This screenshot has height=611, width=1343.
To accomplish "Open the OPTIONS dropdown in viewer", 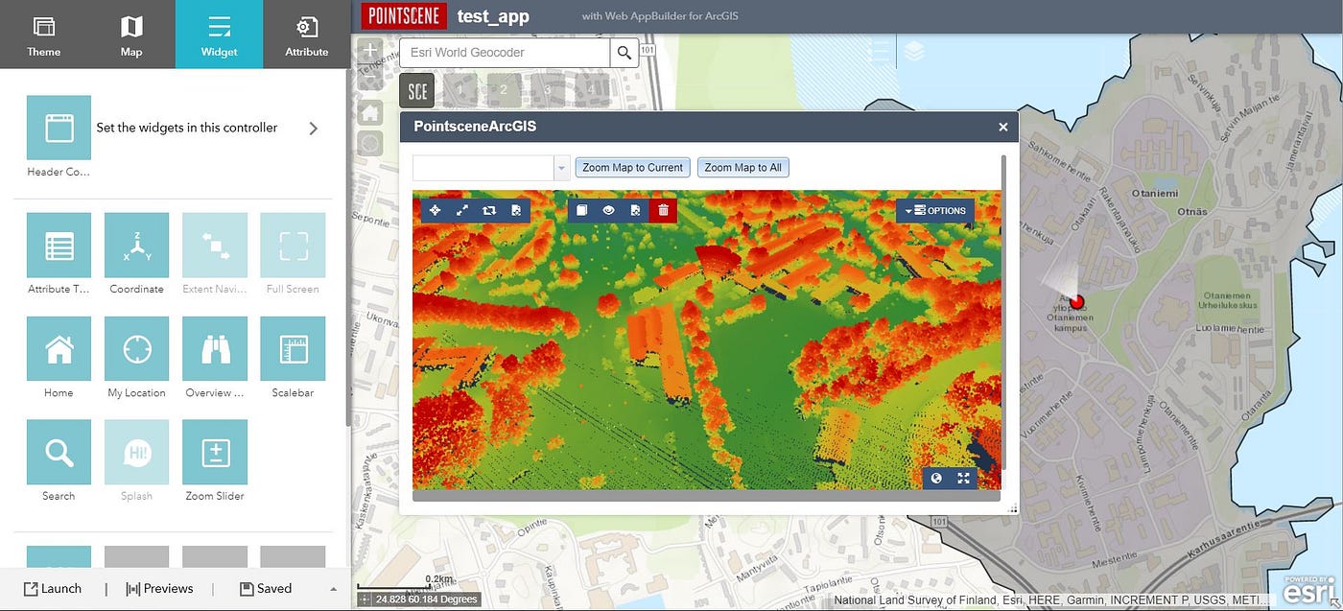I will pos(935,210).
